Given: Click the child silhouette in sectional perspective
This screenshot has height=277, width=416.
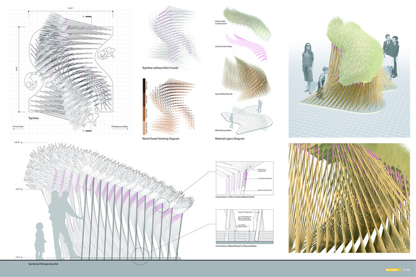Looking at the screenshot, I should [x=40, y=241].
